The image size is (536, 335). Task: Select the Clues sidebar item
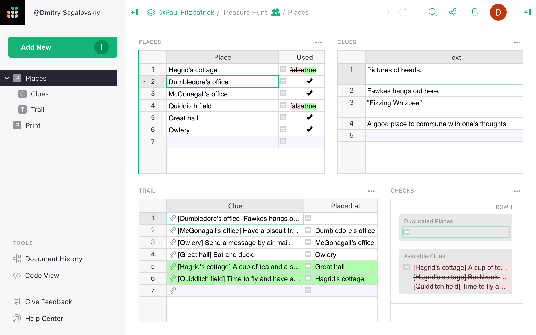tap(39, 94)
